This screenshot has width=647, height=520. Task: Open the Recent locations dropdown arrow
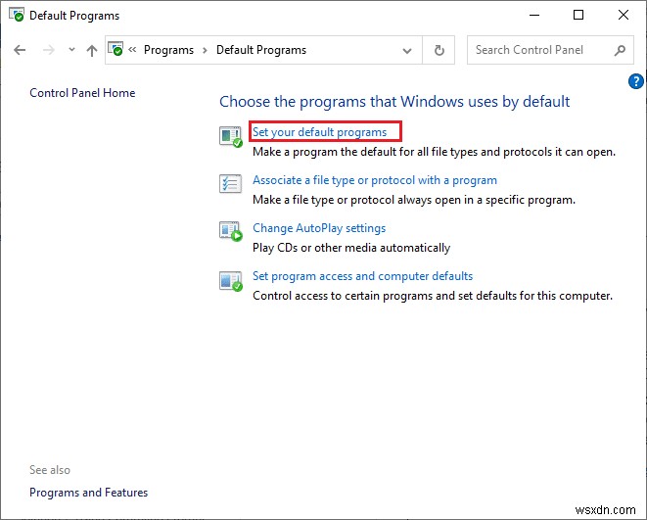[71, 50]
